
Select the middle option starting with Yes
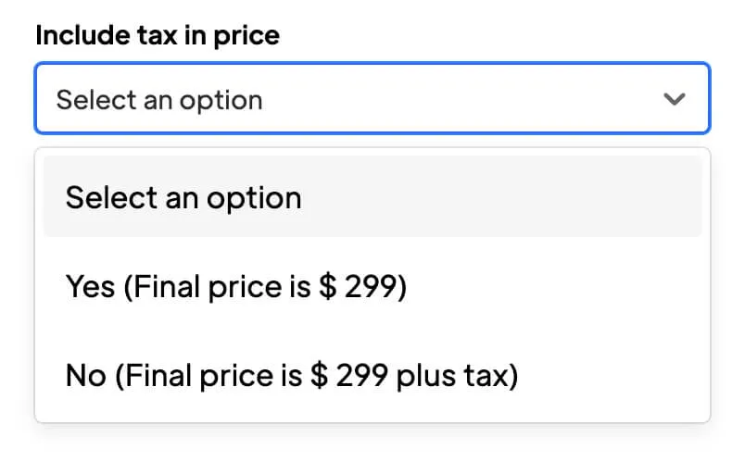click(x=236, y=287)
